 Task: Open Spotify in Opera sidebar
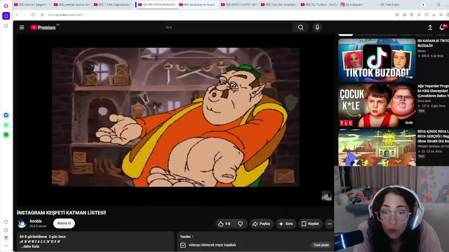click(6, 135)
